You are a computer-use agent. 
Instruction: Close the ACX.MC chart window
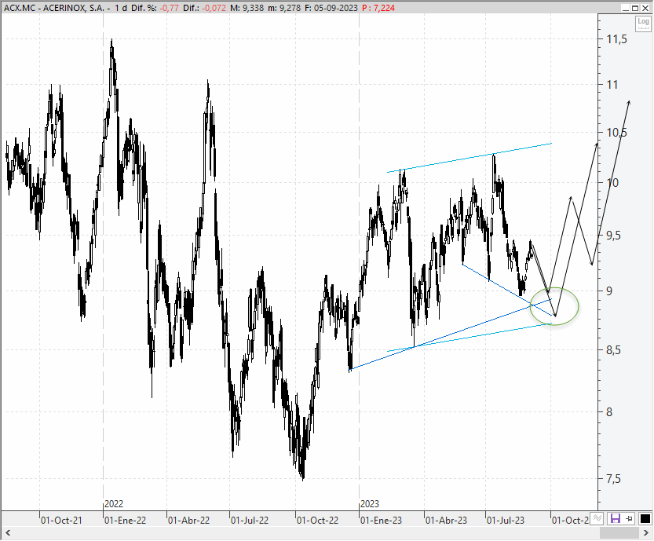pyautogui.click(x=645, y=8)
